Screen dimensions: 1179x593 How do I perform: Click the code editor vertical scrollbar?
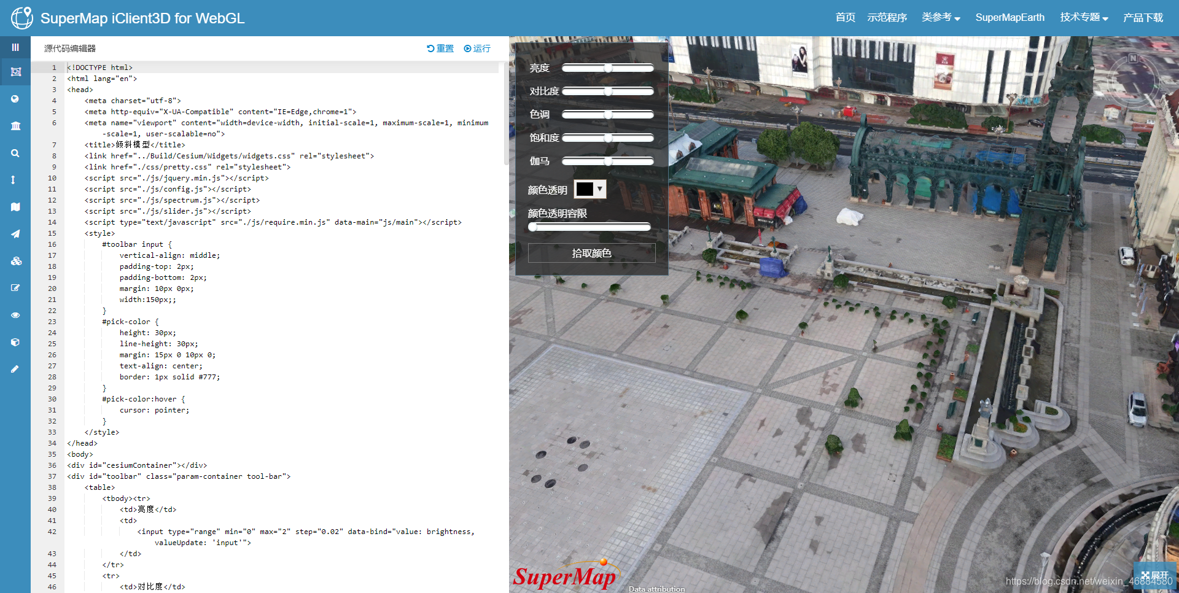[x=506, y=114]
